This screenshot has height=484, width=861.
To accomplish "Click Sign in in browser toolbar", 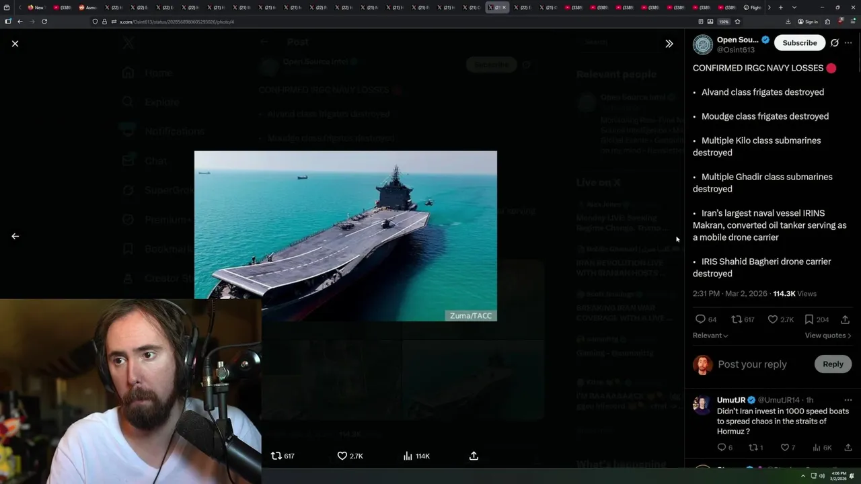I will coord(808,22).
